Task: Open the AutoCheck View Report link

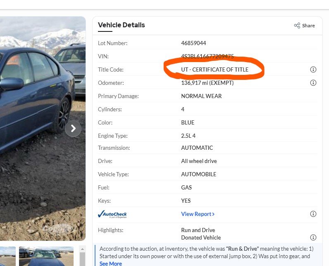Action: coord(198,214)
